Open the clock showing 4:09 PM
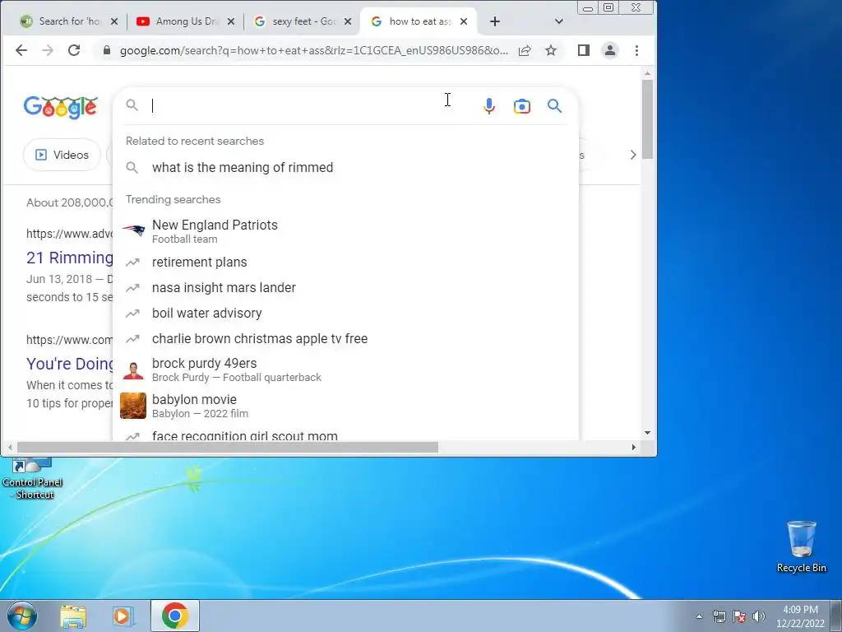The width and height of the screenshot is (842, 632). 800,616
